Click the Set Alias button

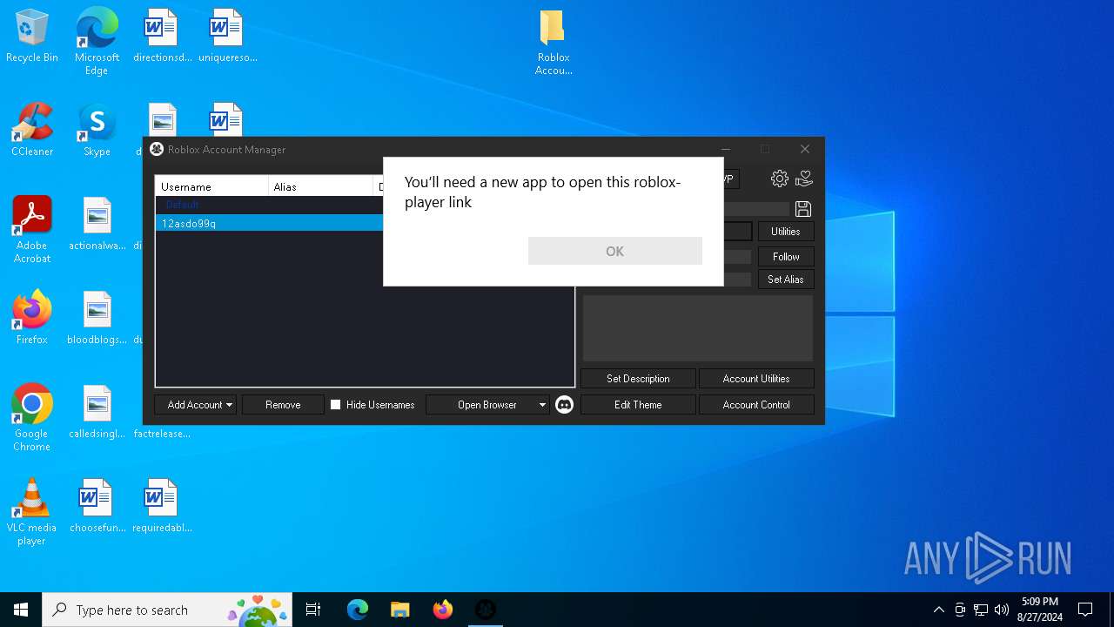coord(786,280)
